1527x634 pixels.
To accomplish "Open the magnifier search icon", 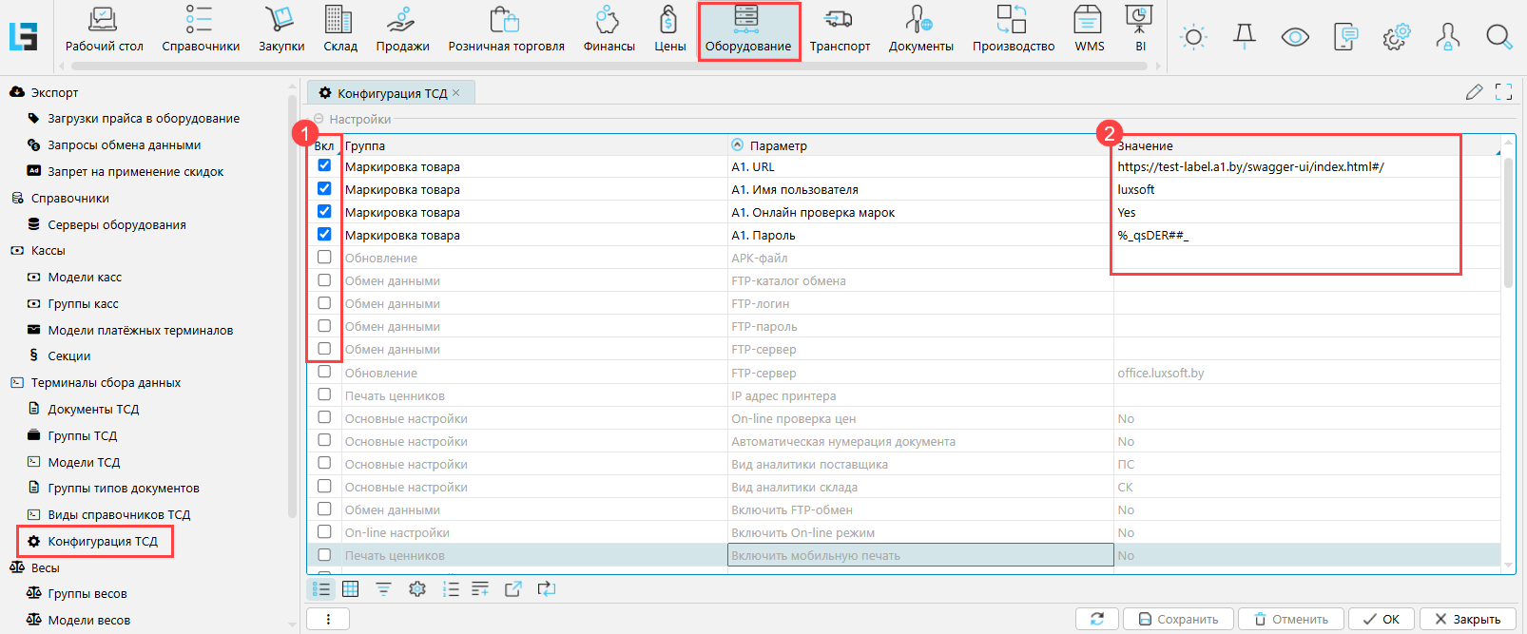I will pyautogui.click(x=1498, y=37).
